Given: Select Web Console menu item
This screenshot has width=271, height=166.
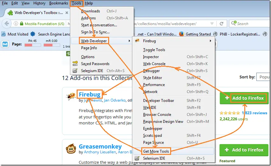Looking at the screenshot, I should tap(174, 64).
